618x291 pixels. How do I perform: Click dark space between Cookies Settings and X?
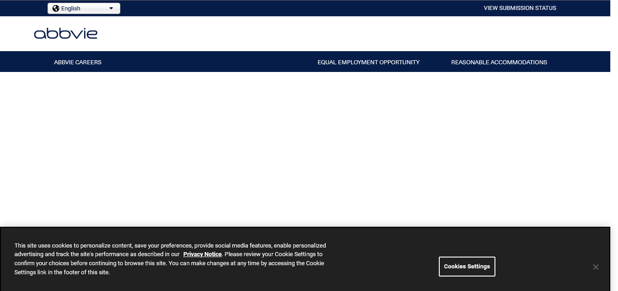(x=543, y=267)
